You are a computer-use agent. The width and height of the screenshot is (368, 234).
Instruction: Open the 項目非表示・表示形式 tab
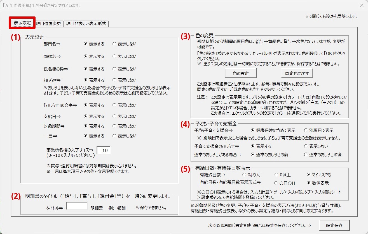(x=86, y=24)
